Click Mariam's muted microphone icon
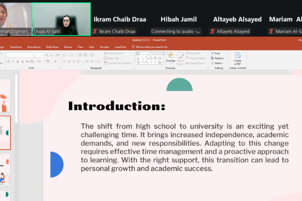 click(x=272, y=31)
